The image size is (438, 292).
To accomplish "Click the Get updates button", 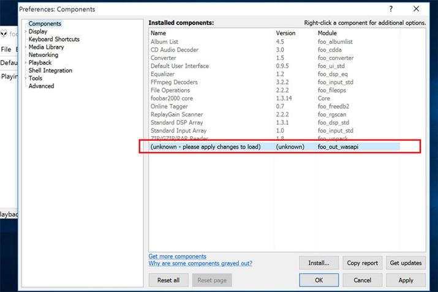I will pos(406,263).
